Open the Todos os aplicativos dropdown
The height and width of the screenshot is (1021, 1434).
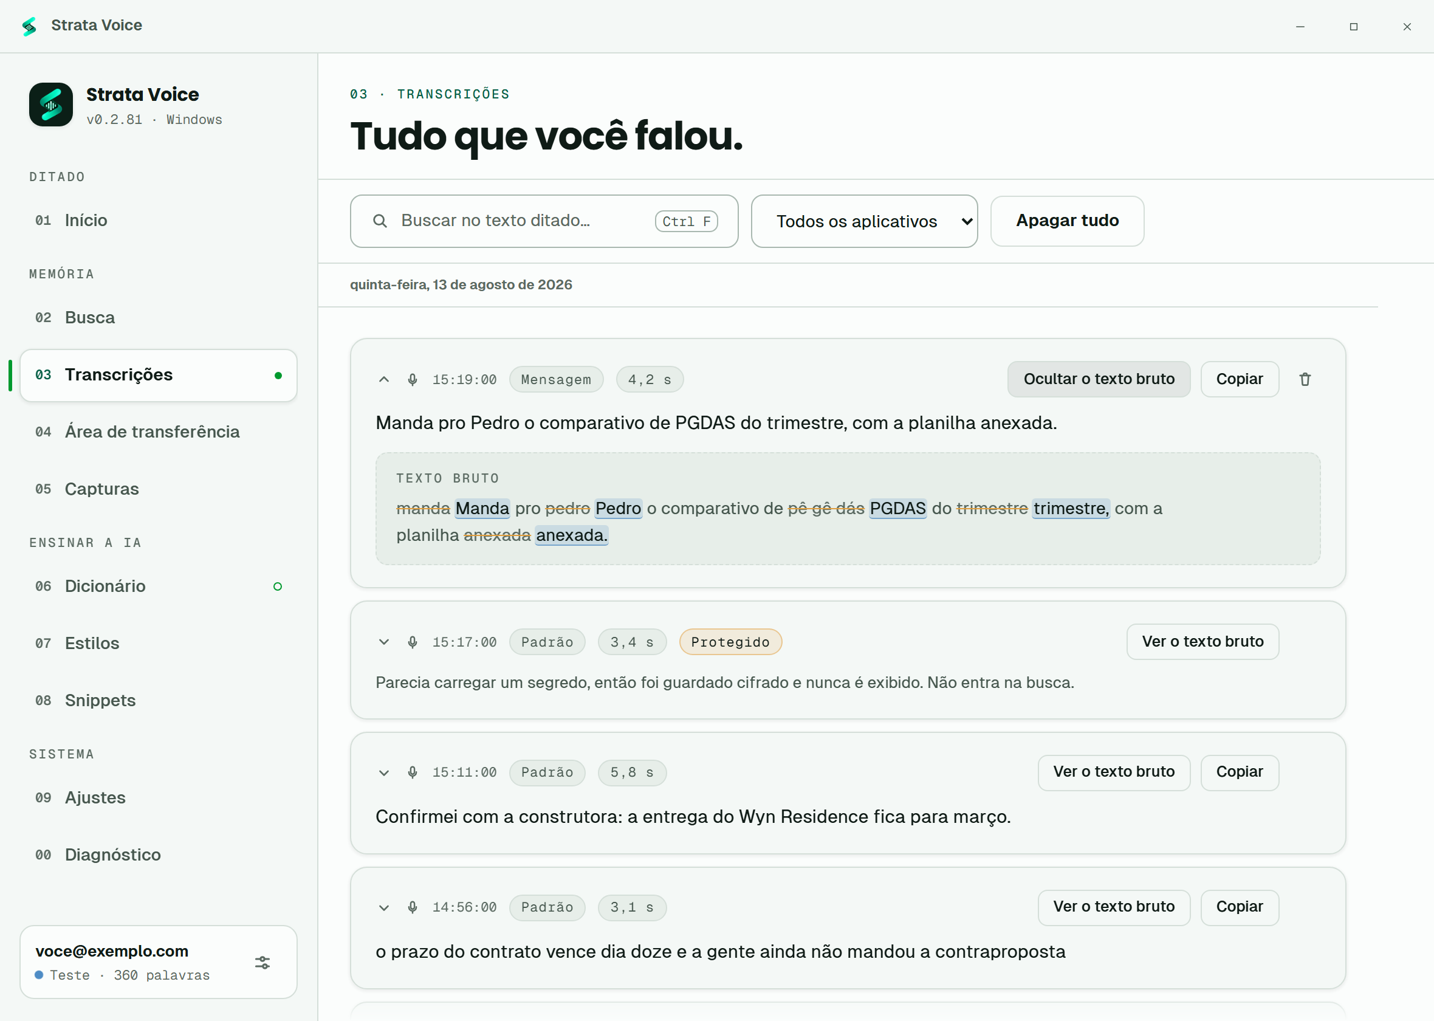click(864, 221)
